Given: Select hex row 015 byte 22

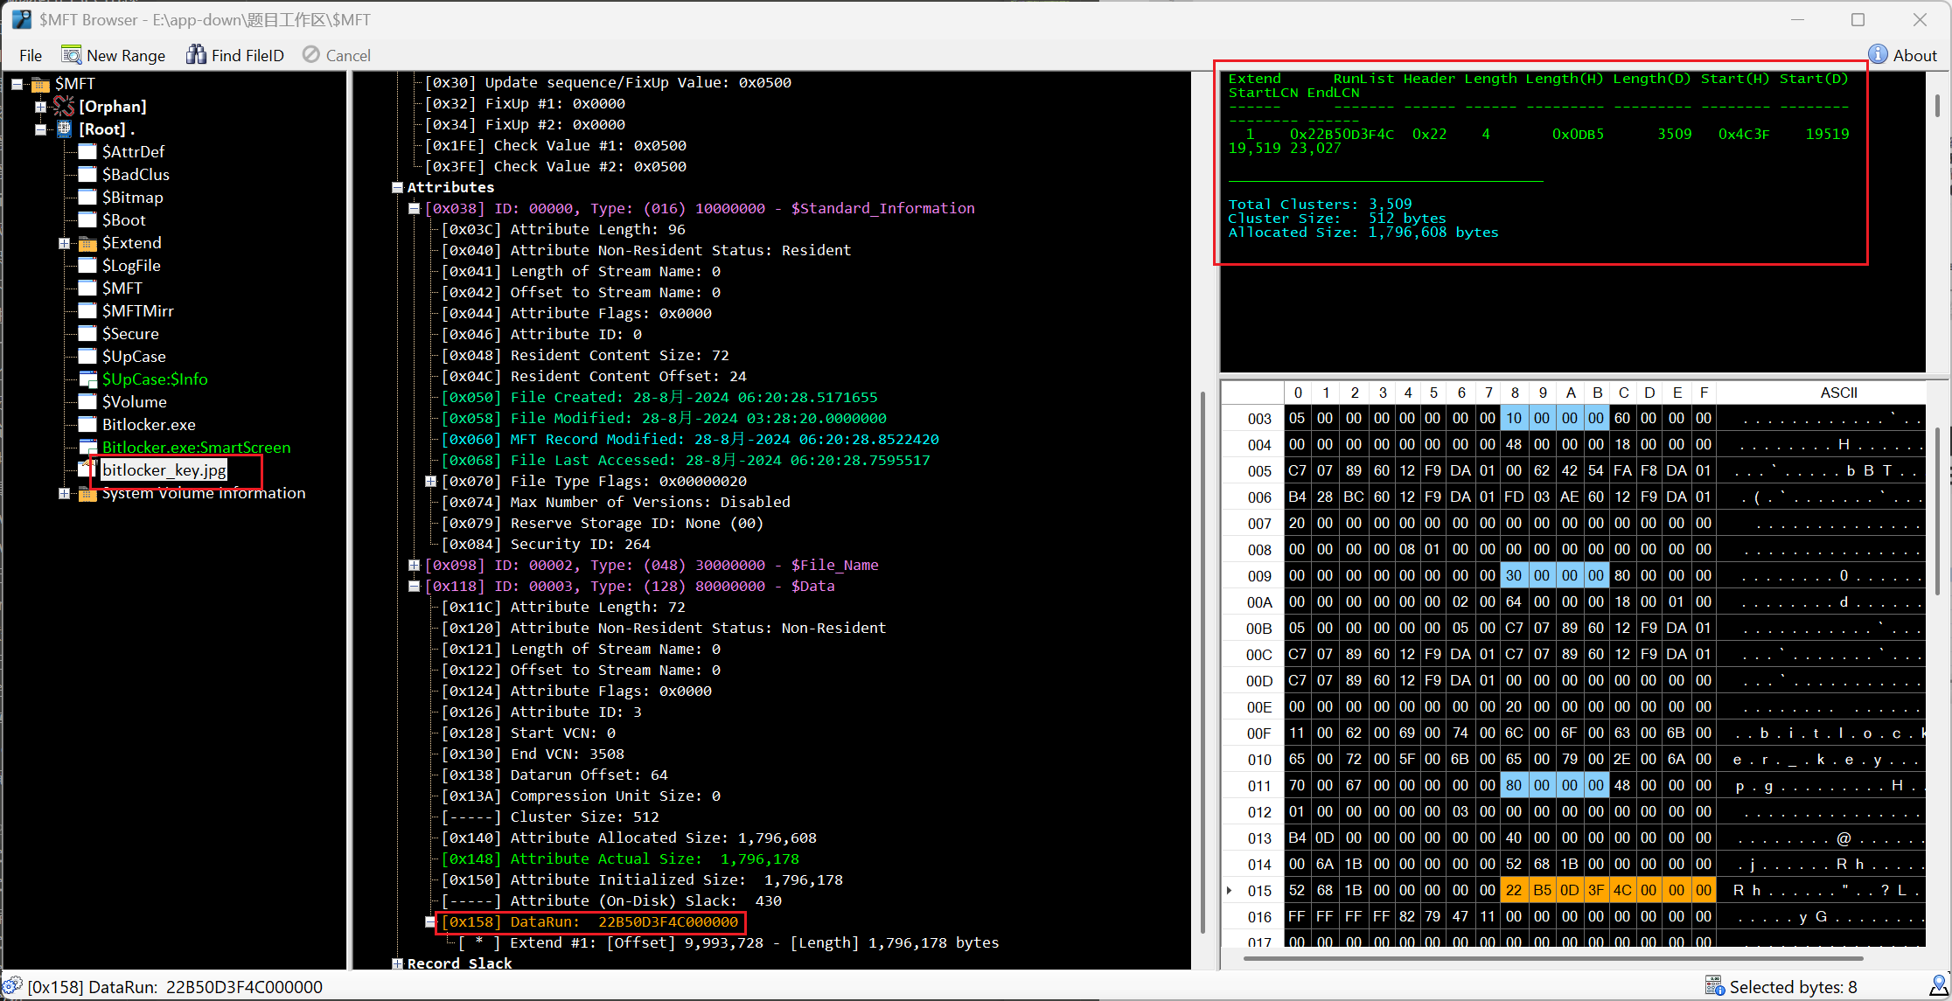Looking at the screenshot, I should point(1513,890).
